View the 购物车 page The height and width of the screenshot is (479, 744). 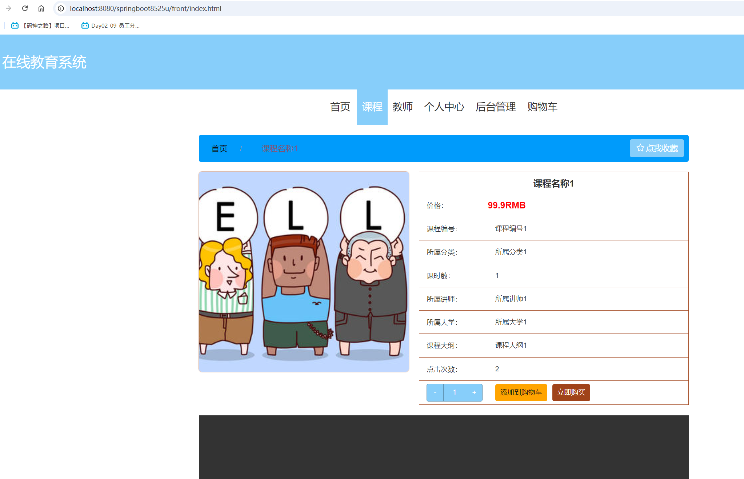542,107
